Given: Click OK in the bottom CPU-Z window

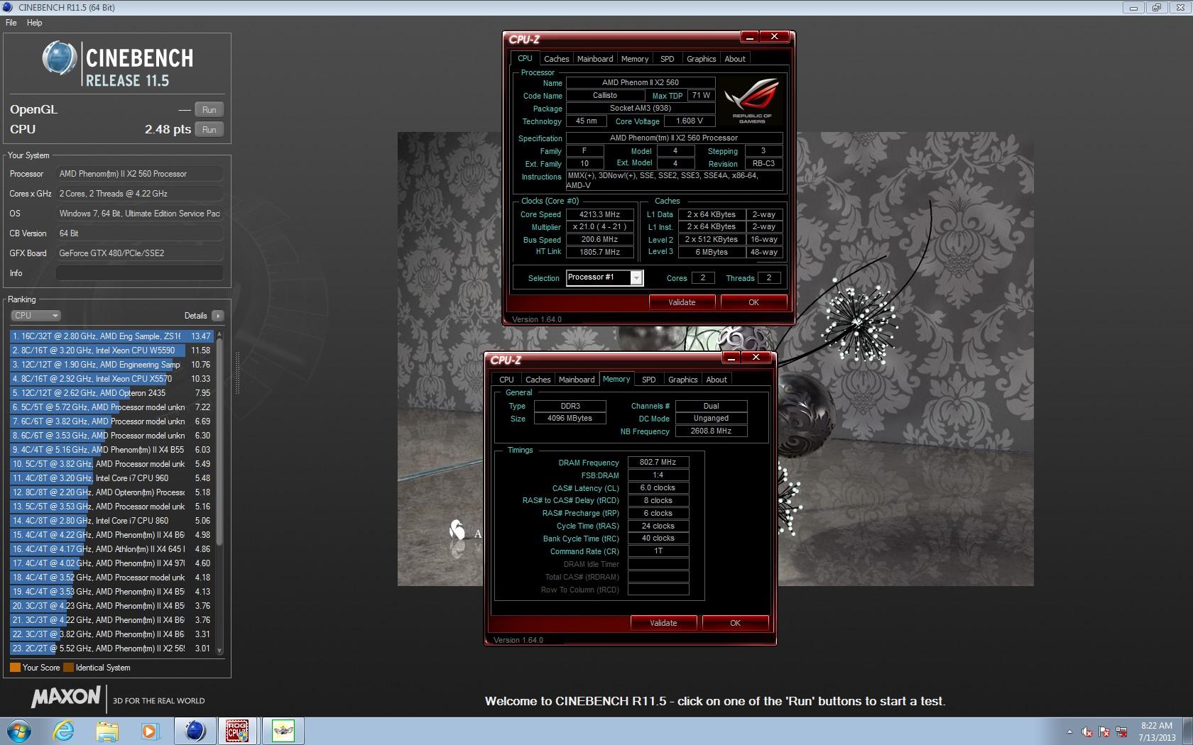Looking at the screenshot, I should 735,623.
